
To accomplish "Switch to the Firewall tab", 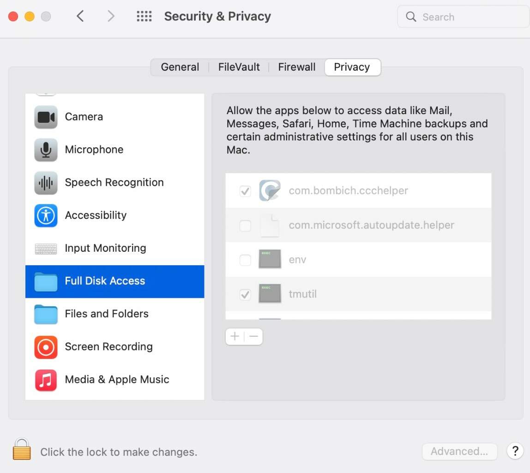I will [296, 67].
